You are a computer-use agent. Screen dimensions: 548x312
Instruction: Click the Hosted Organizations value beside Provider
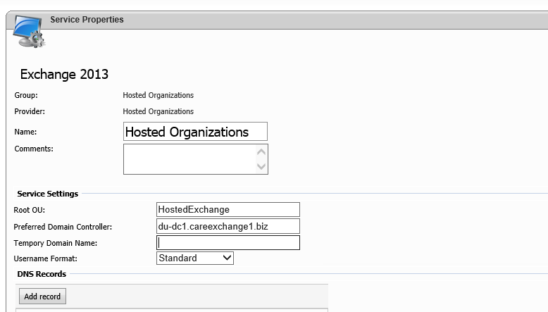[x=158, y=111]
